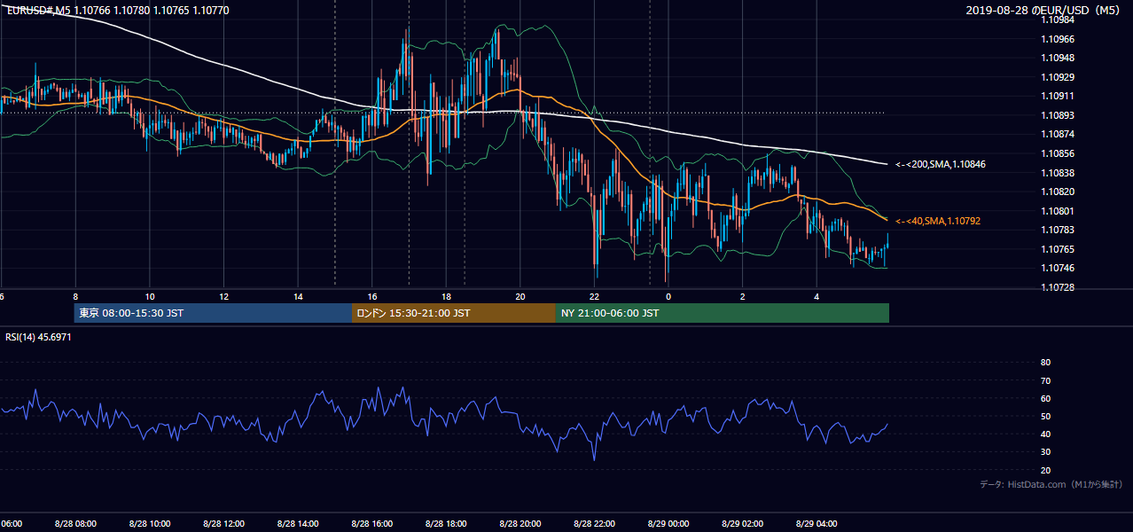Click the RSI 80 level label
Image resolution: width=1133 pixels, height=532 pixels.
1045,363
